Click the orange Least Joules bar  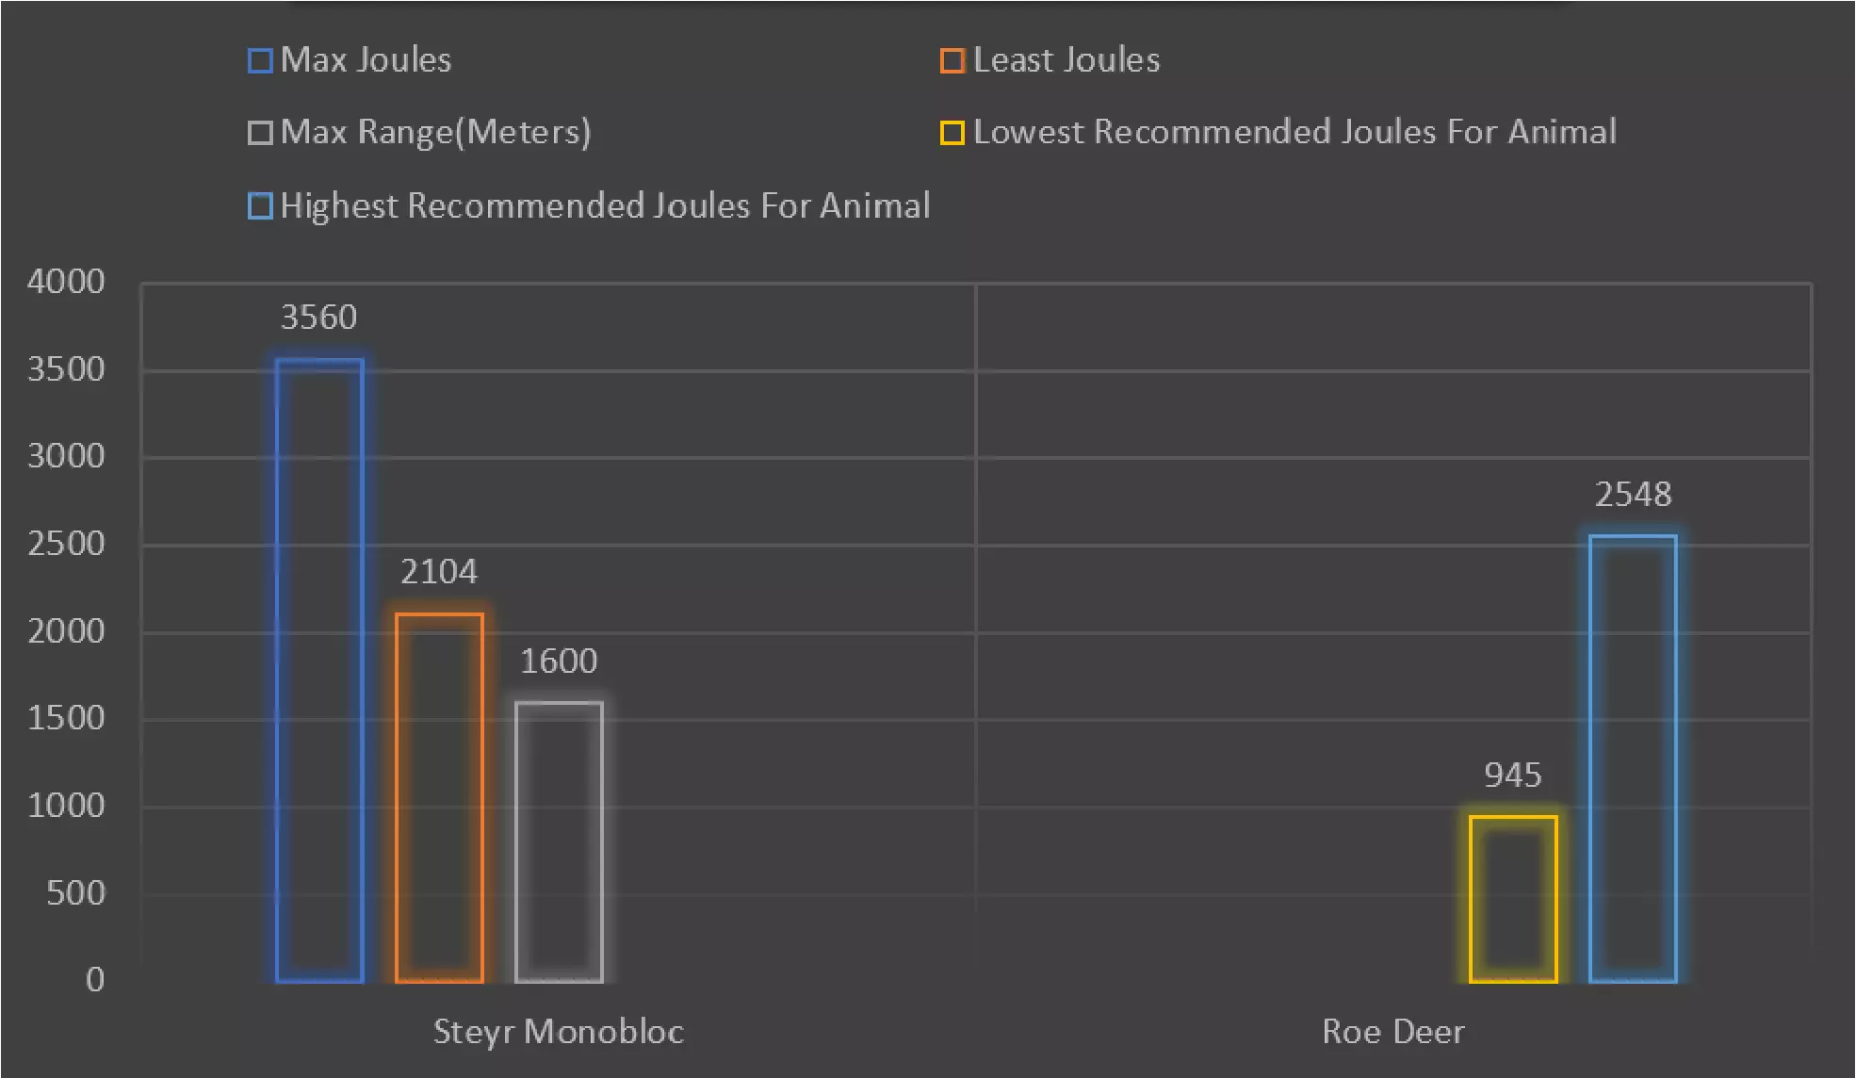[x=439, y=798]
